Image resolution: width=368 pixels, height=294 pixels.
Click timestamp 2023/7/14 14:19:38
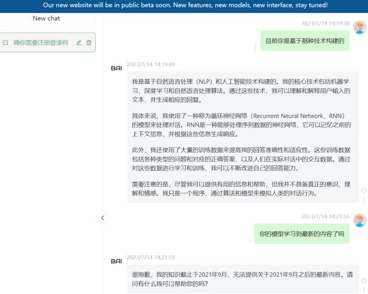click(325, 24)
